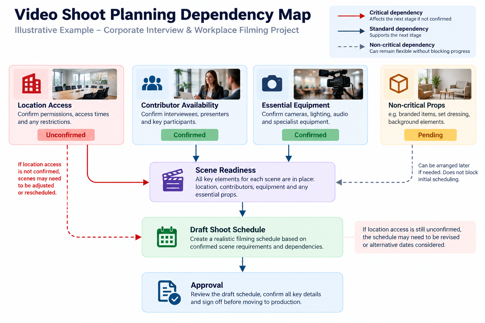Open the interview woman photo thumbnail
This screenshot has width=485, height=323.
tap(207, 84)
